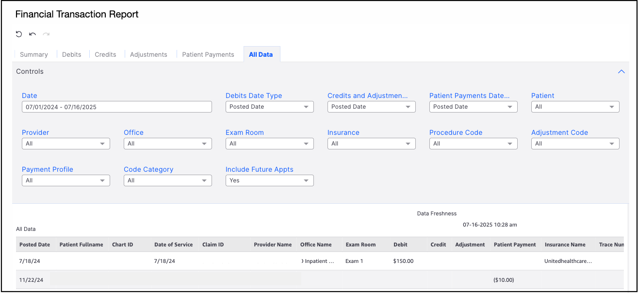Viewport: 638px width, 293px height.
Task: Click the Debit column header
Action: (401, 244)
